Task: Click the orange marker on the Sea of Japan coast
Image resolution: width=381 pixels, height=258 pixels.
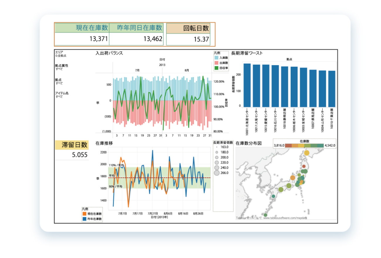Action: click(x=292, y=178)
